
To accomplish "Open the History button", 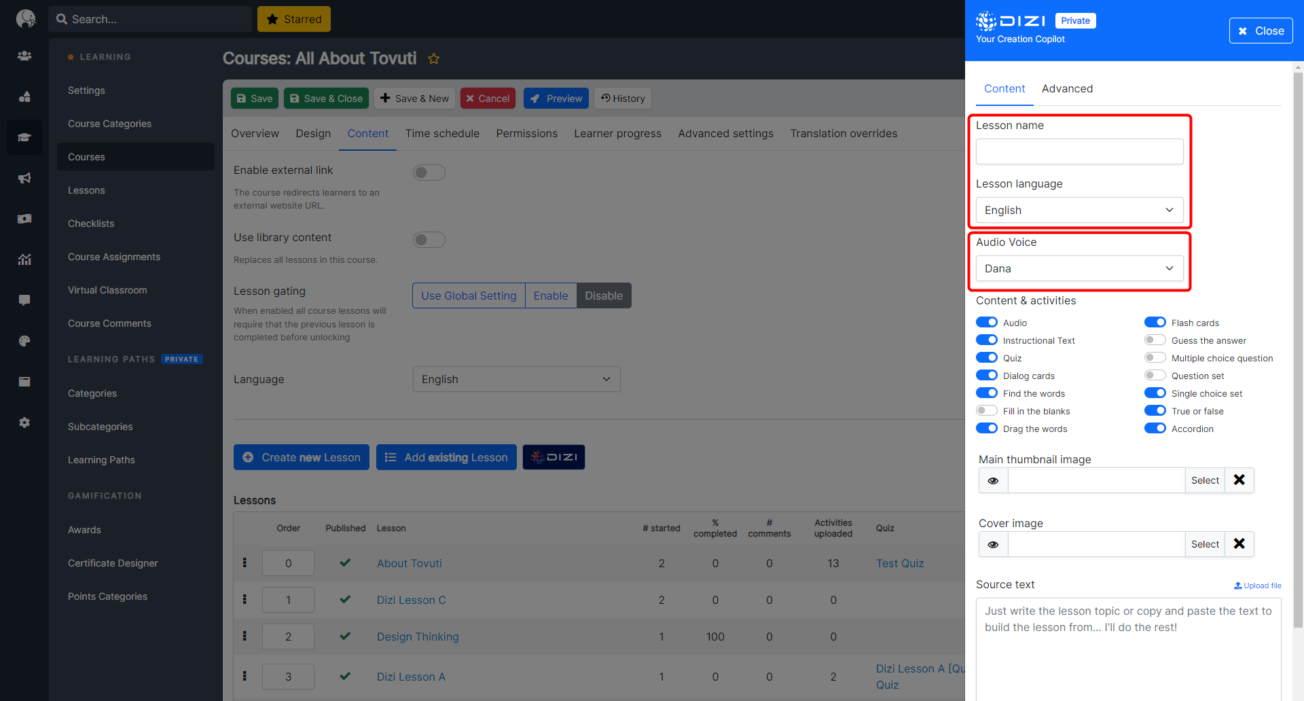I will point(623,98).
